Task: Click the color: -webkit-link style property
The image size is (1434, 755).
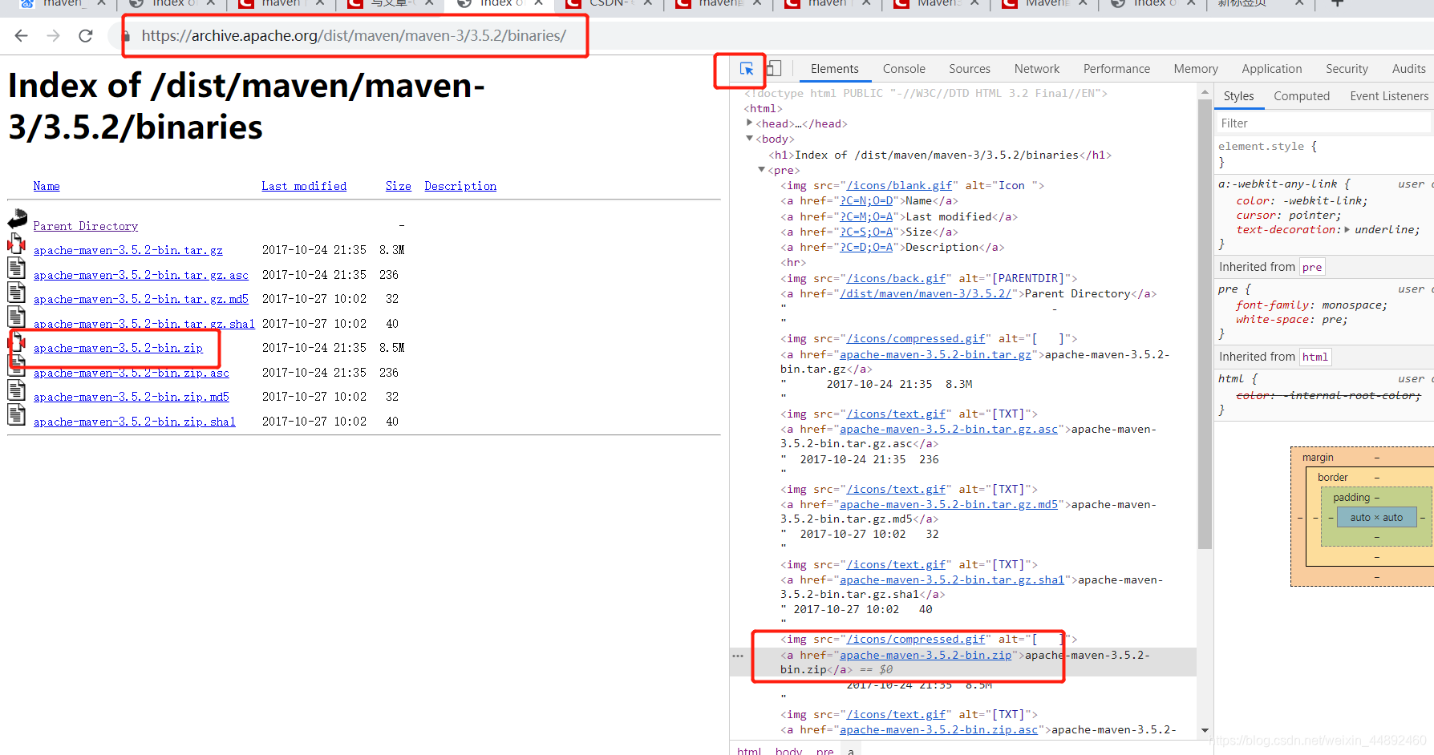Action: click(x=1302, y=201)
